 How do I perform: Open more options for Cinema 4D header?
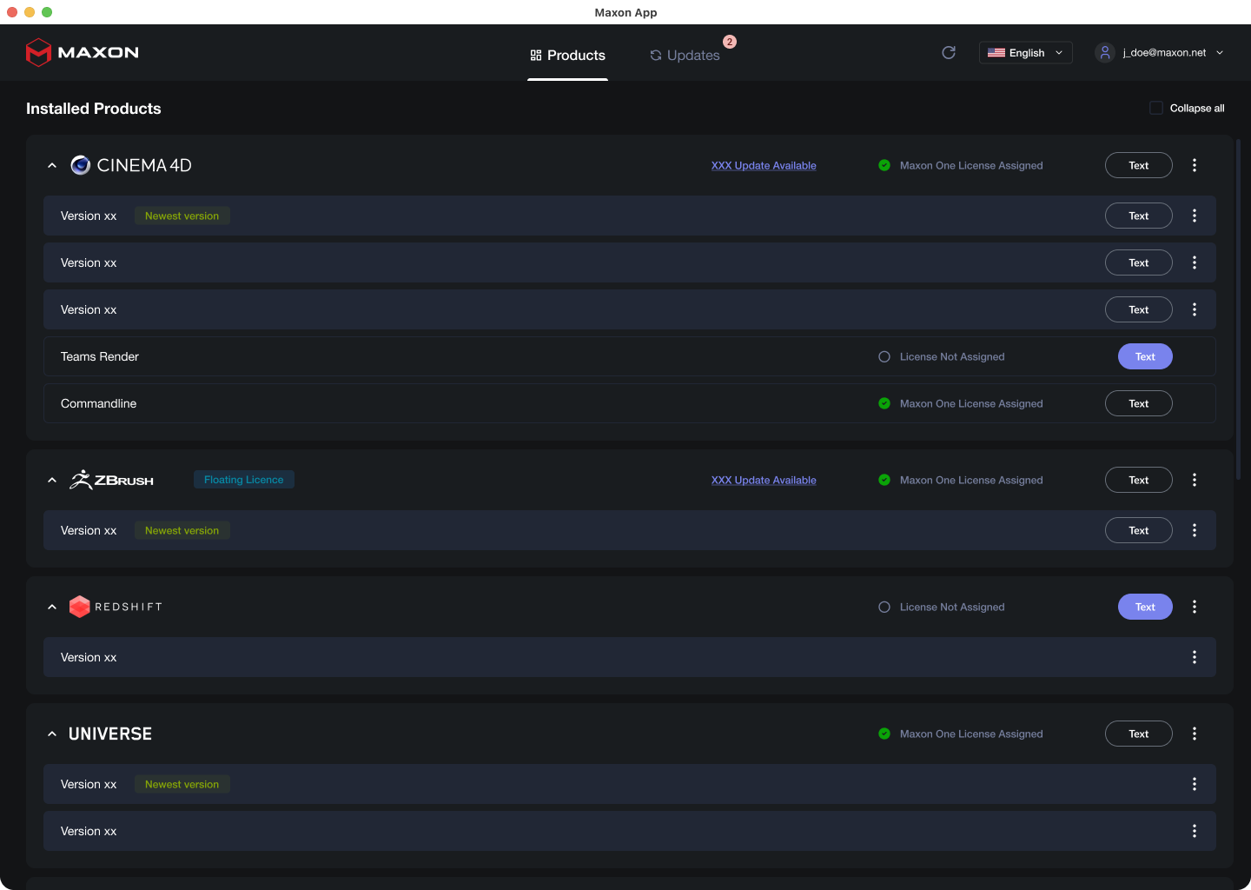(x=1195, y=165)
